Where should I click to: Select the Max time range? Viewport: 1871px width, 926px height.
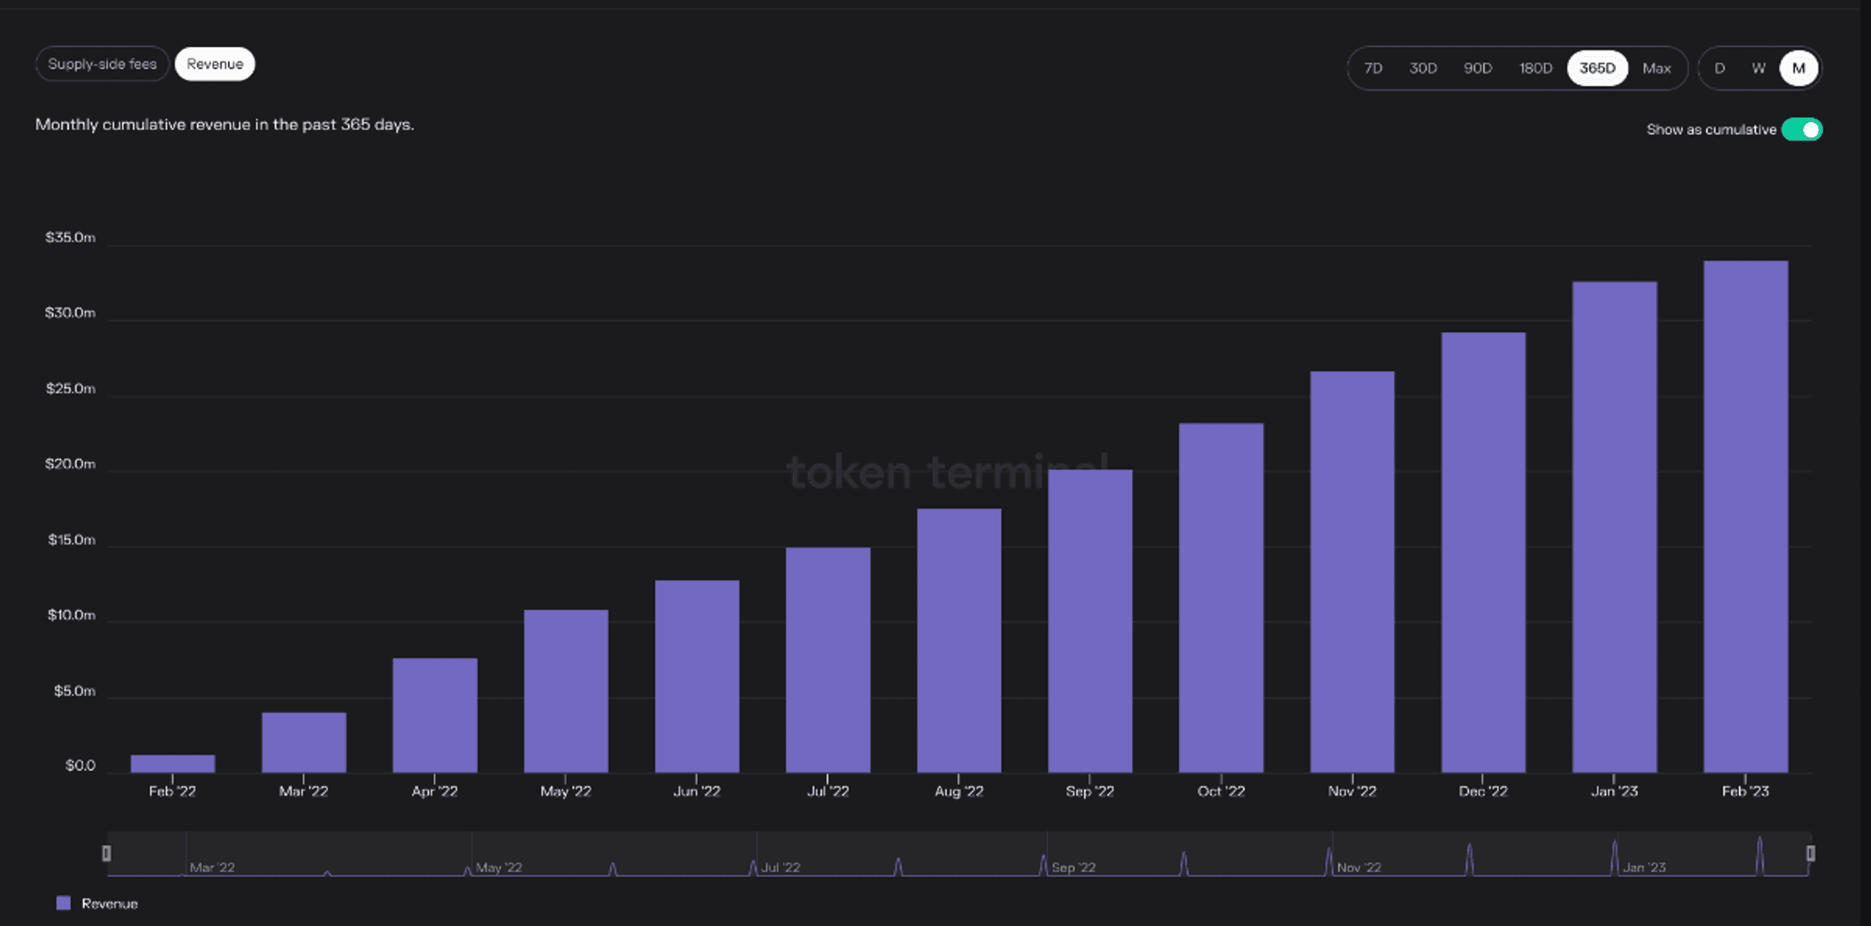point(1656,69)
